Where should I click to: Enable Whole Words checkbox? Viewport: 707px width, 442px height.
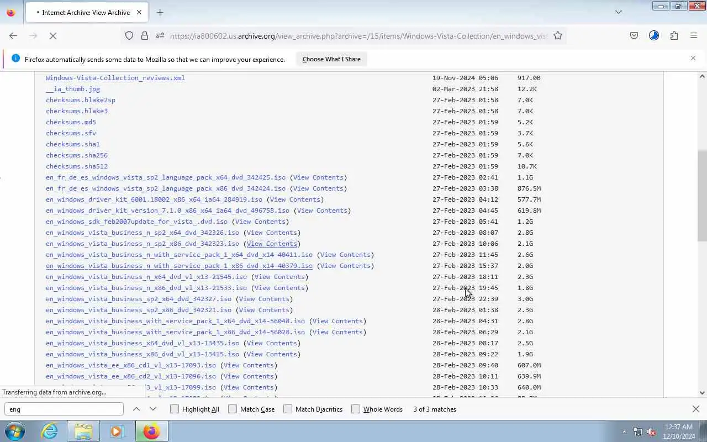pos(356,409)
